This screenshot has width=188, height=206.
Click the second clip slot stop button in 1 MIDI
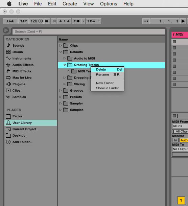coord(174,48)
